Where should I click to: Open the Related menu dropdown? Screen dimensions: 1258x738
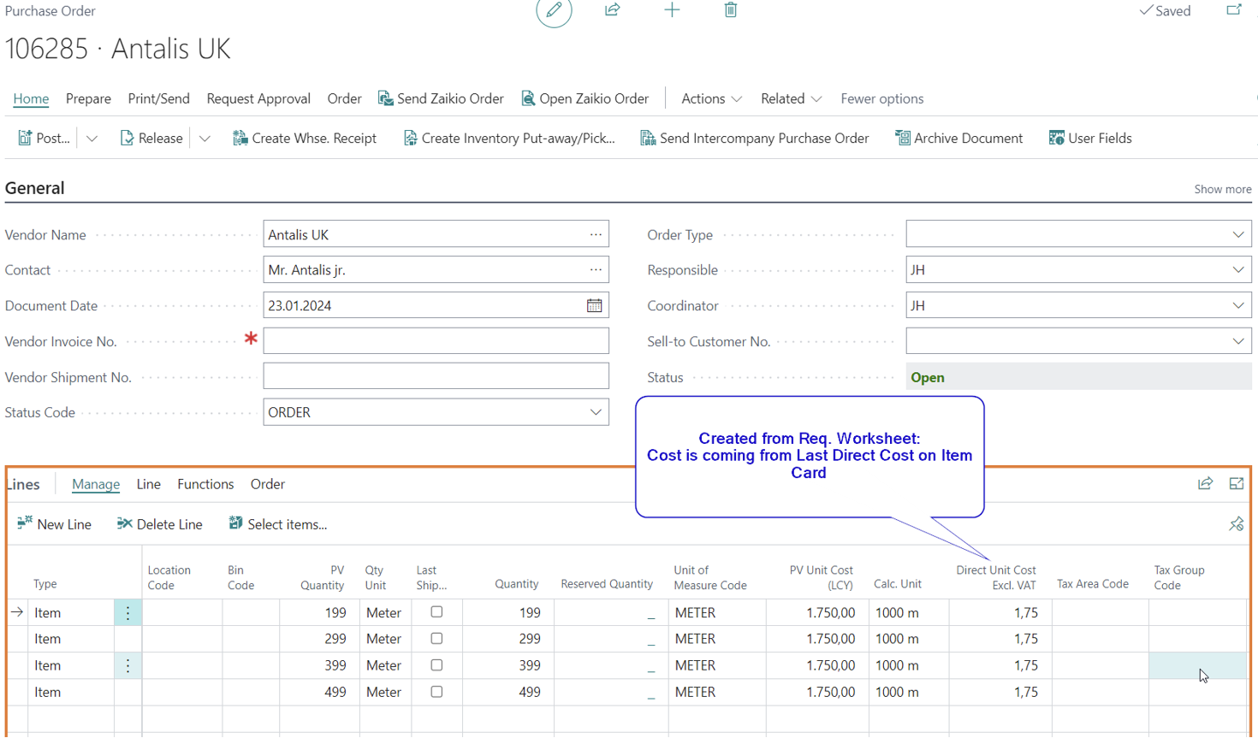pos(791,98)
